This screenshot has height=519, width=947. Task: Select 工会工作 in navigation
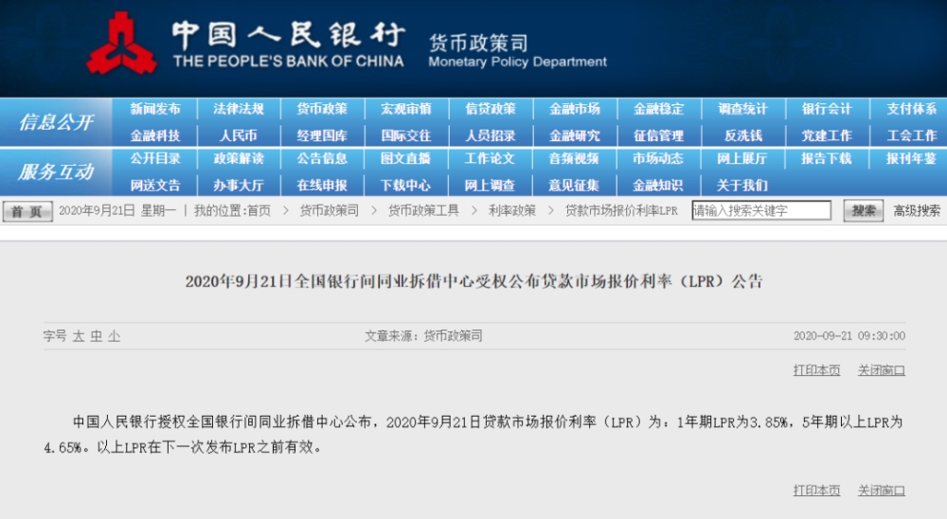pyautogui.click(x=911, y=135)
